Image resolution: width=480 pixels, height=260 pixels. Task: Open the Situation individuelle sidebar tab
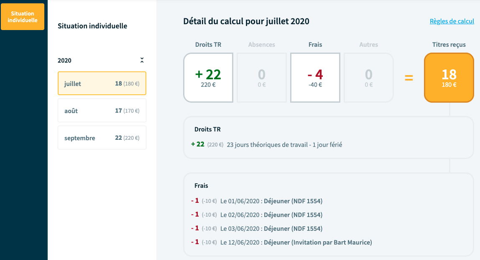tap(23, 17)
